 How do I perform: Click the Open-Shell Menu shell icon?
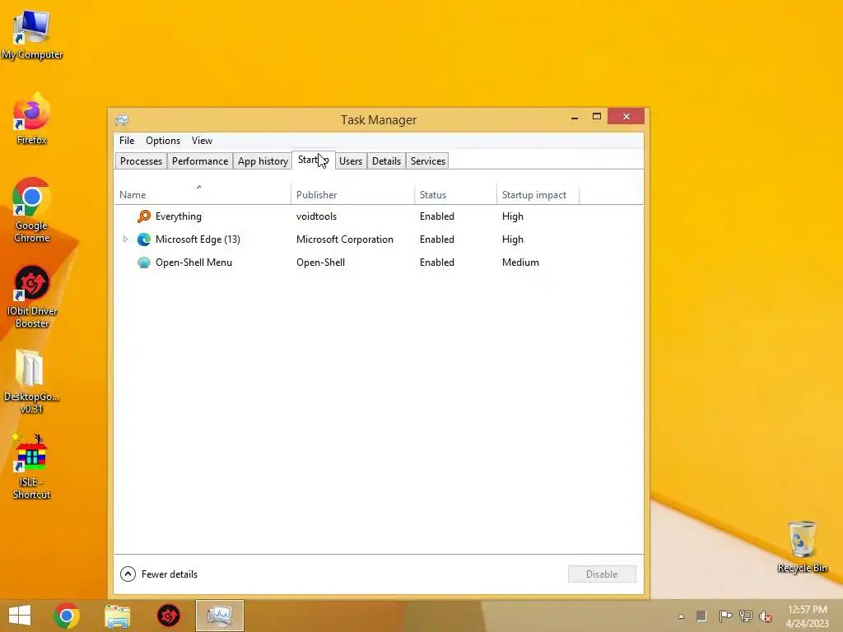[143, 263]
